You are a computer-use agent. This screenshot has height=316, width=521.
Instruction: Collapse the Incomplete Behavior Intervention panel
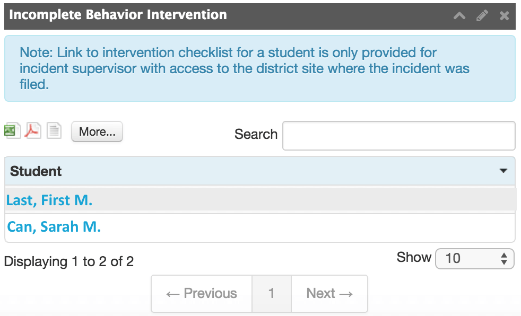(459, 16)
